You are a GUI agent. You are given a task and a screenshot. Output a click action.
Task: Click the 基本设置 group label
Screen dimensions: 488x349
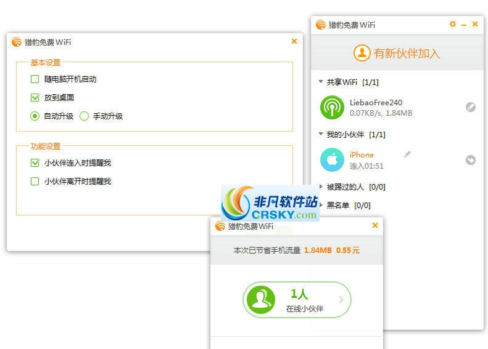46,62
